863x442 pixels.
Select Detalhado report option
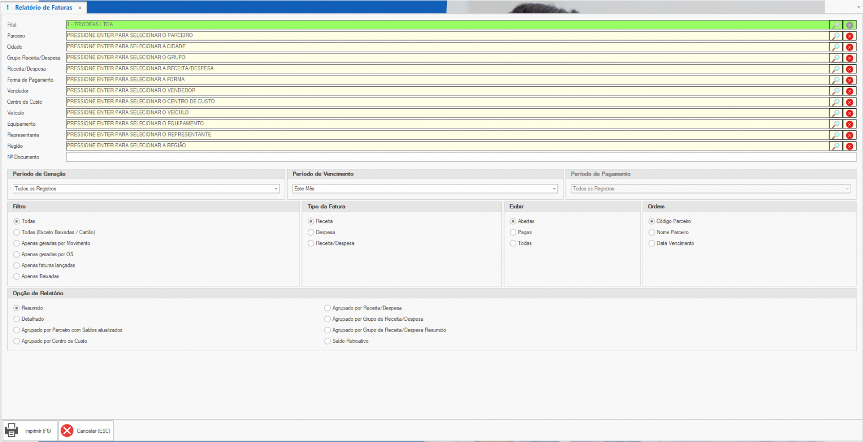pos(17,319)
